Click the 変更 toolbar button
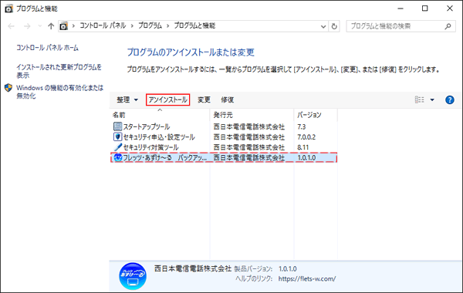This screenshot has height=293, width=463. (x=204, y=99)
